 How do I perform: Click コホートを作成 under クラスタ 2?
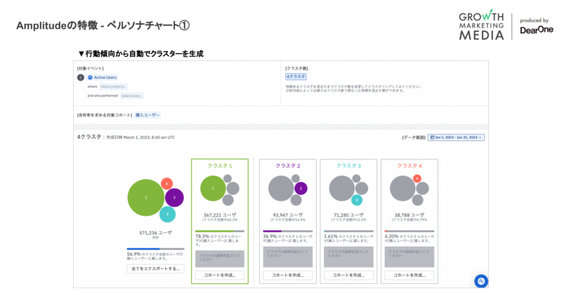pos(288,275)
